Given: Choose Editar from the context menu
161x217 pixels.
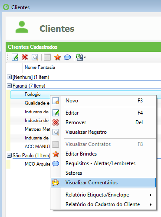Looking at the screenshot, I should [x=103, y=113].
